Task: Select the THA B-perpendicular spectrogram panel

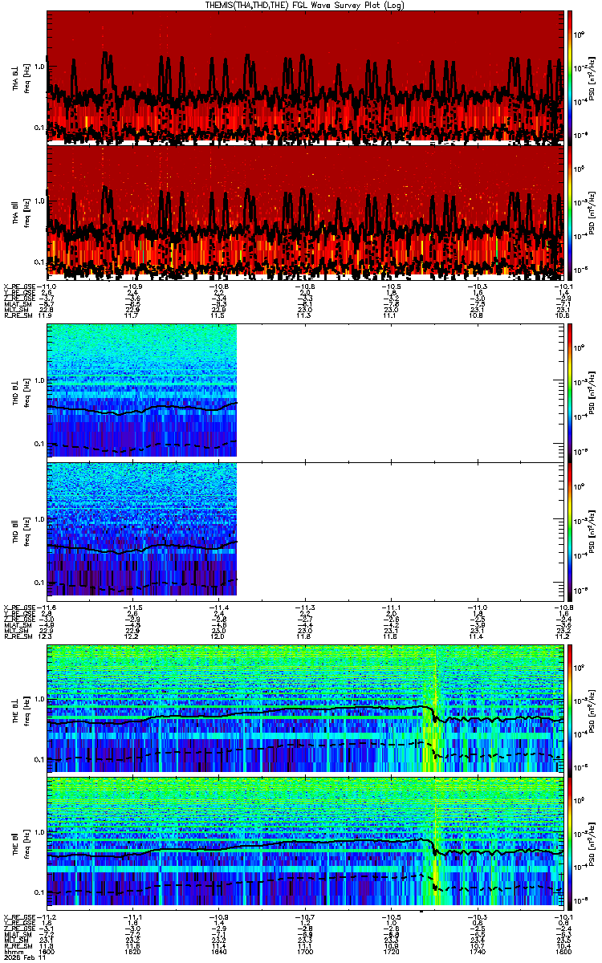Action: coord(305,76)
